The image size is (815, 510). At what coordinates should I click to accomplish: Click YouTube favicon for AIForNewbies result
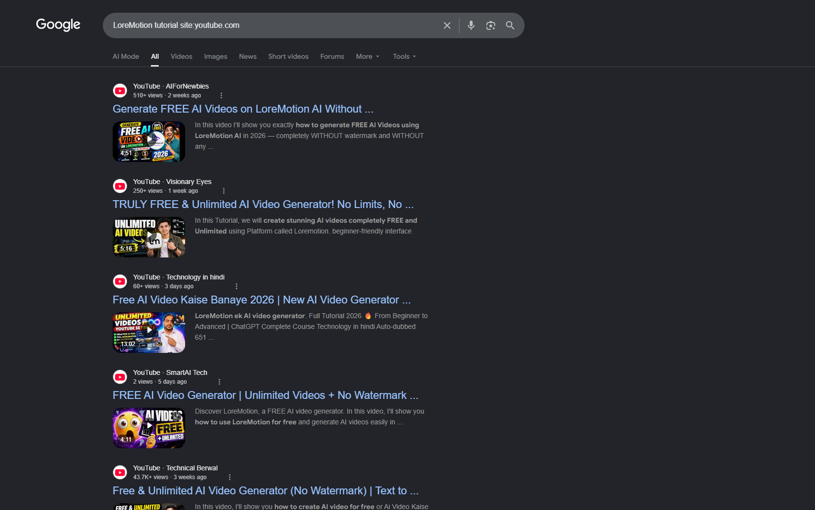coord(120,91)
